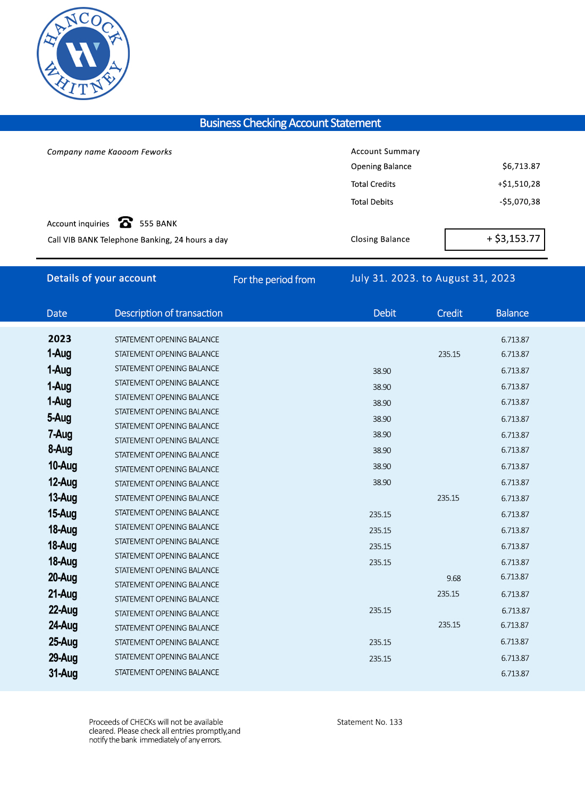This screenshot has height=804, width=585.
Task: Click the Closing Balance box showing $3,153.77
Action: tap(495, 239)
